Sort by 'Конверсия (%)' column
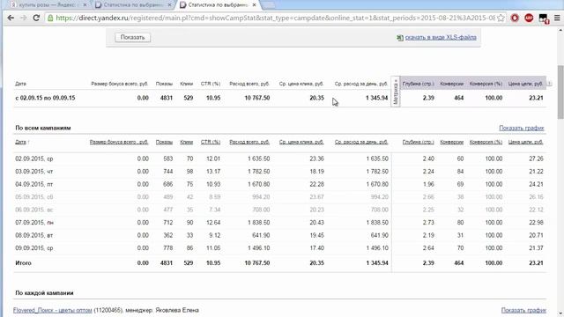 coord(486,142)
